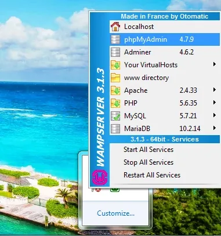Image resolution: width=221 pixels, height=236 pixels.
Task: Open the Apache menu entry
Action: click(x=165, y=90)
